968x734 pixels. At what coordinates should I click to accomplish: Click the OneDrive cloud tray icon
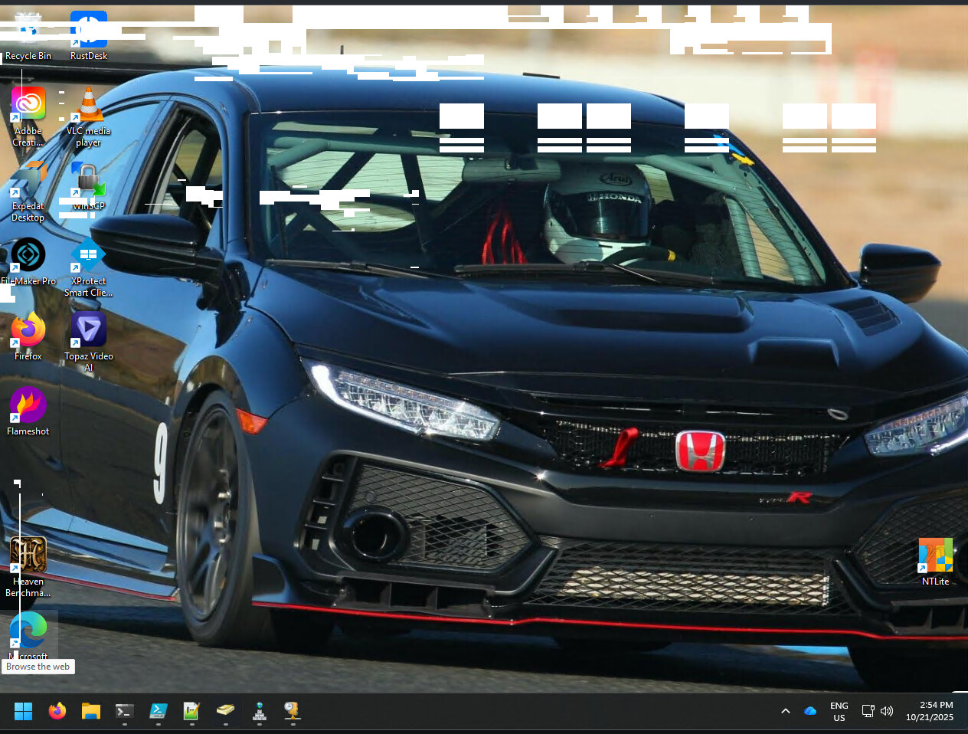tap(810, 711)
